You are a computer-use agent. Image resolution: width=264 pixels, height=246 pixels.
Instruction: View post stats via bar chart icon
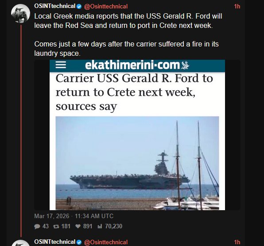pos(100,227)
